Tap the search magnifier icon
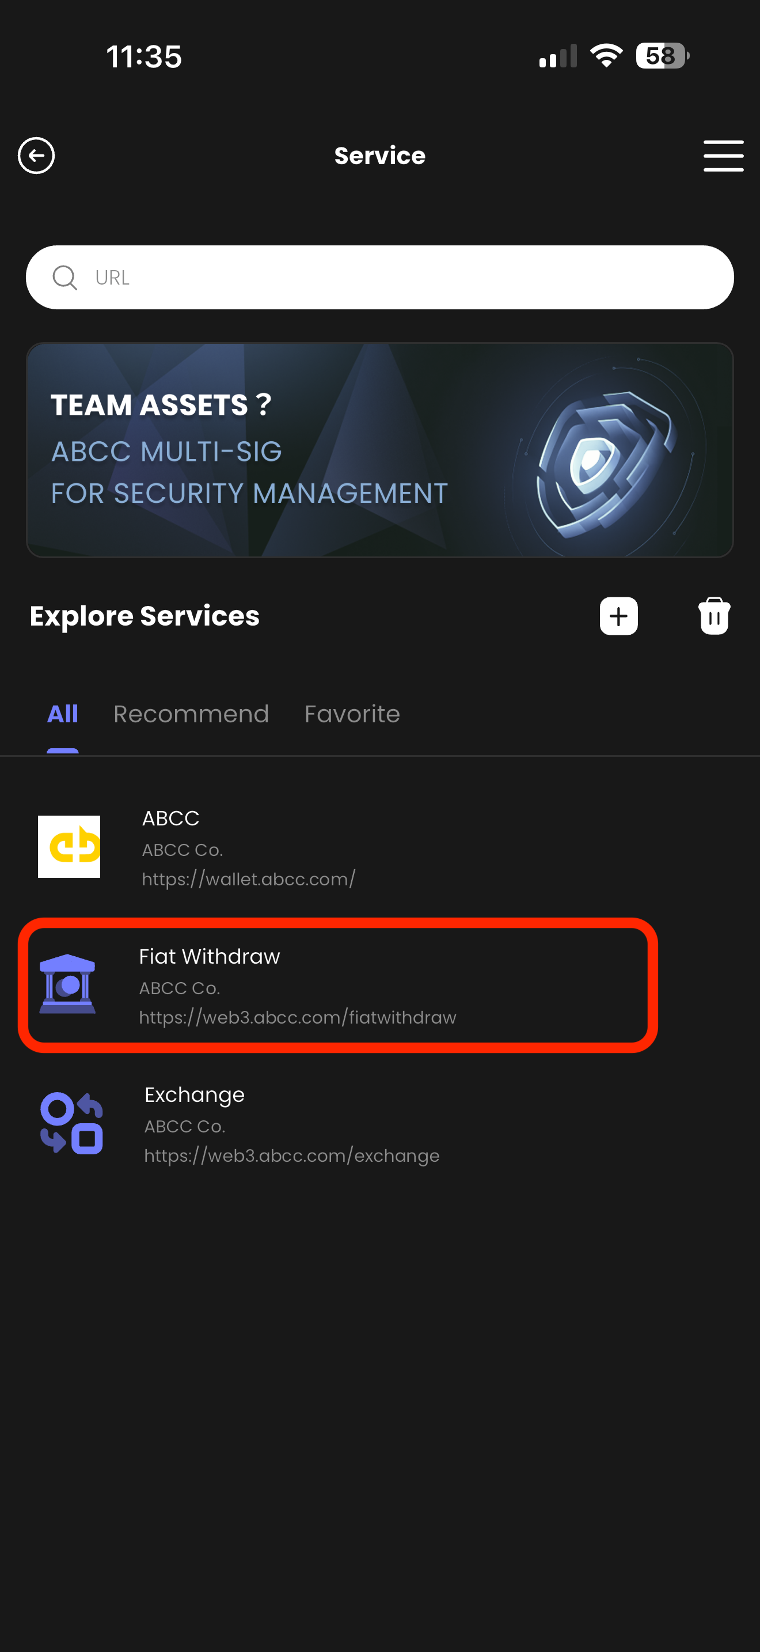The image size is (760, 1652). (64, 278)
